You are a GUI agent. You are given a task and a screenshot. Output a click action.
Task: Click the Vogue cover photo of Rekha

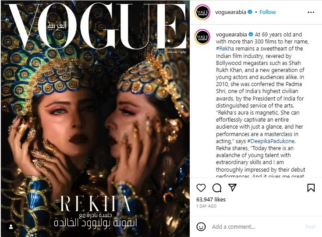pos(95,118)
